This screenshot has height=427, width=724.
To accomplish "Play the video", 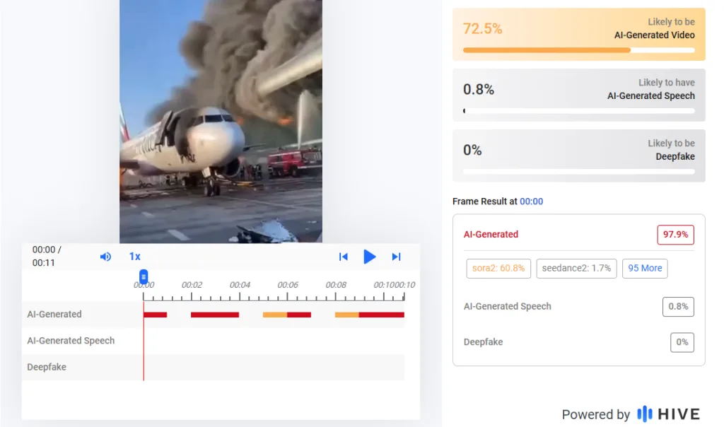I will click(x=369, y=257).
